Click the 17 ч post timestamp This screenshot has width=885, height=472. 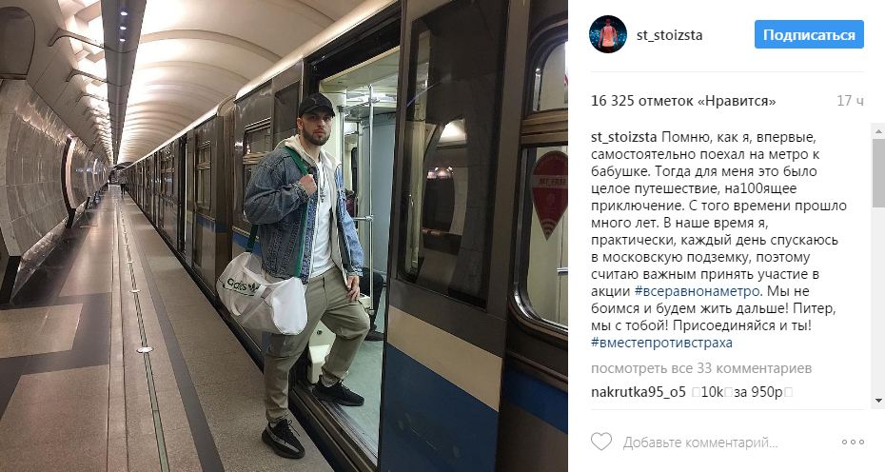(x=850, y=101)
